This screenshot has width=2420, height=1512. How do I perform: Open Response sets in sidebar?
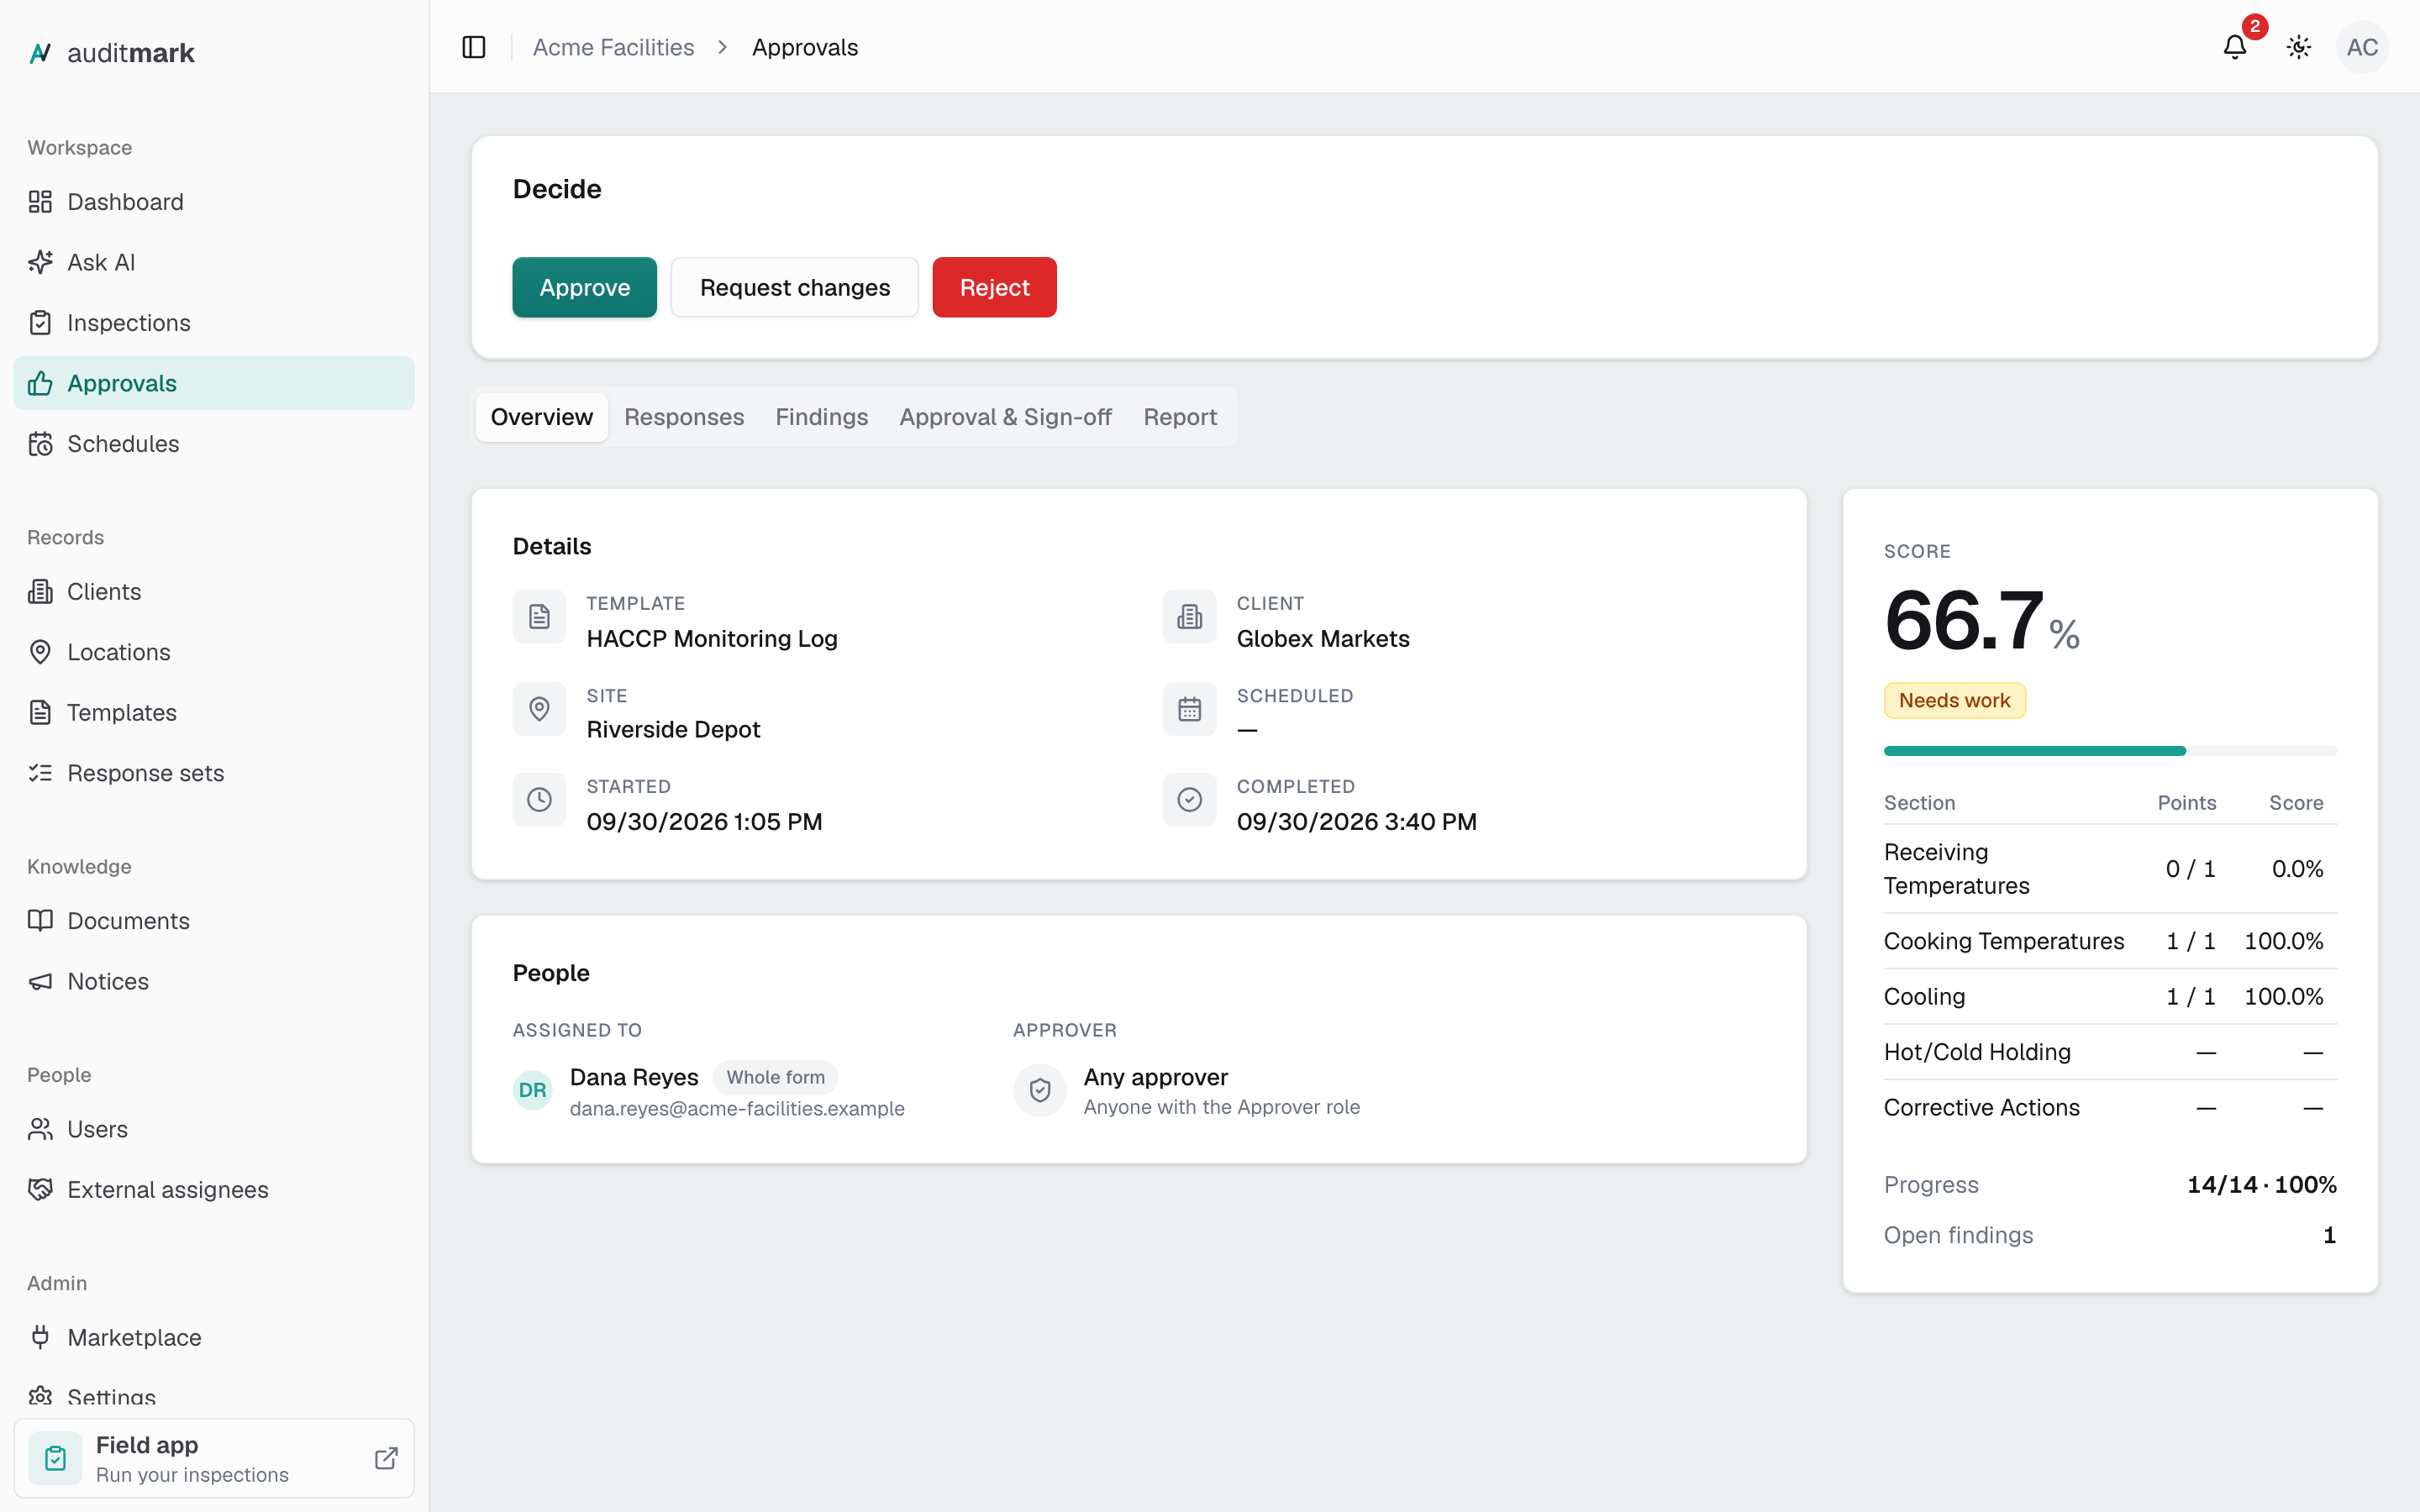(214, 773)
